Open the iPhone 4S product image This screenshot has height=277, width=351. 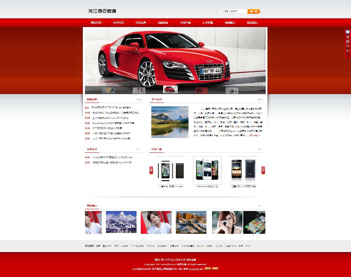(x=207, y=170)
